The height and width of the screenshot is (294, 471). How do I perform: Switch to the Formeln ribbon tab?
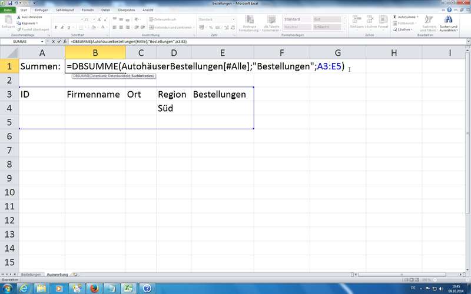point(88,10)
